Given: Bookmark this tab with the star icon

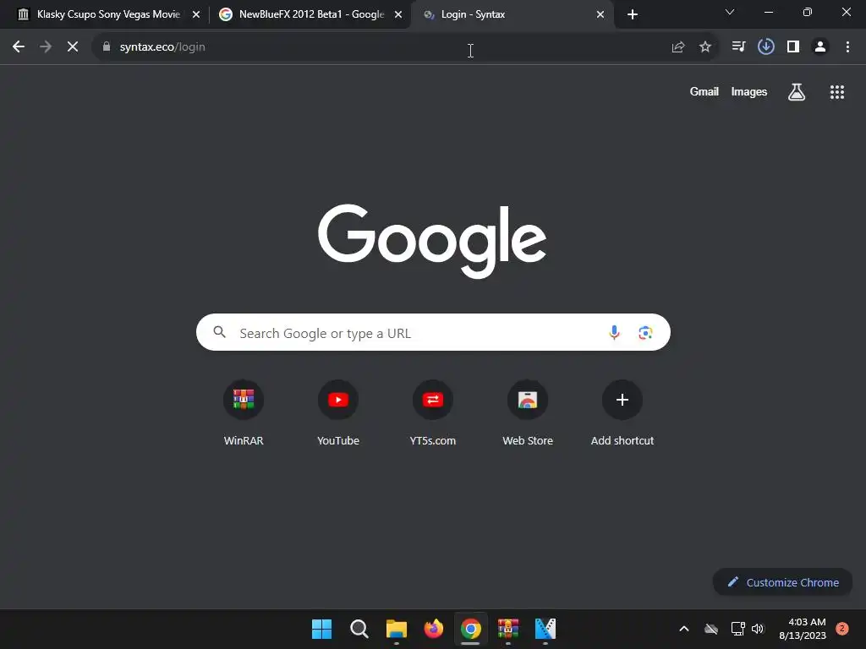Looking at the screenshot, I should coord(705,47).
